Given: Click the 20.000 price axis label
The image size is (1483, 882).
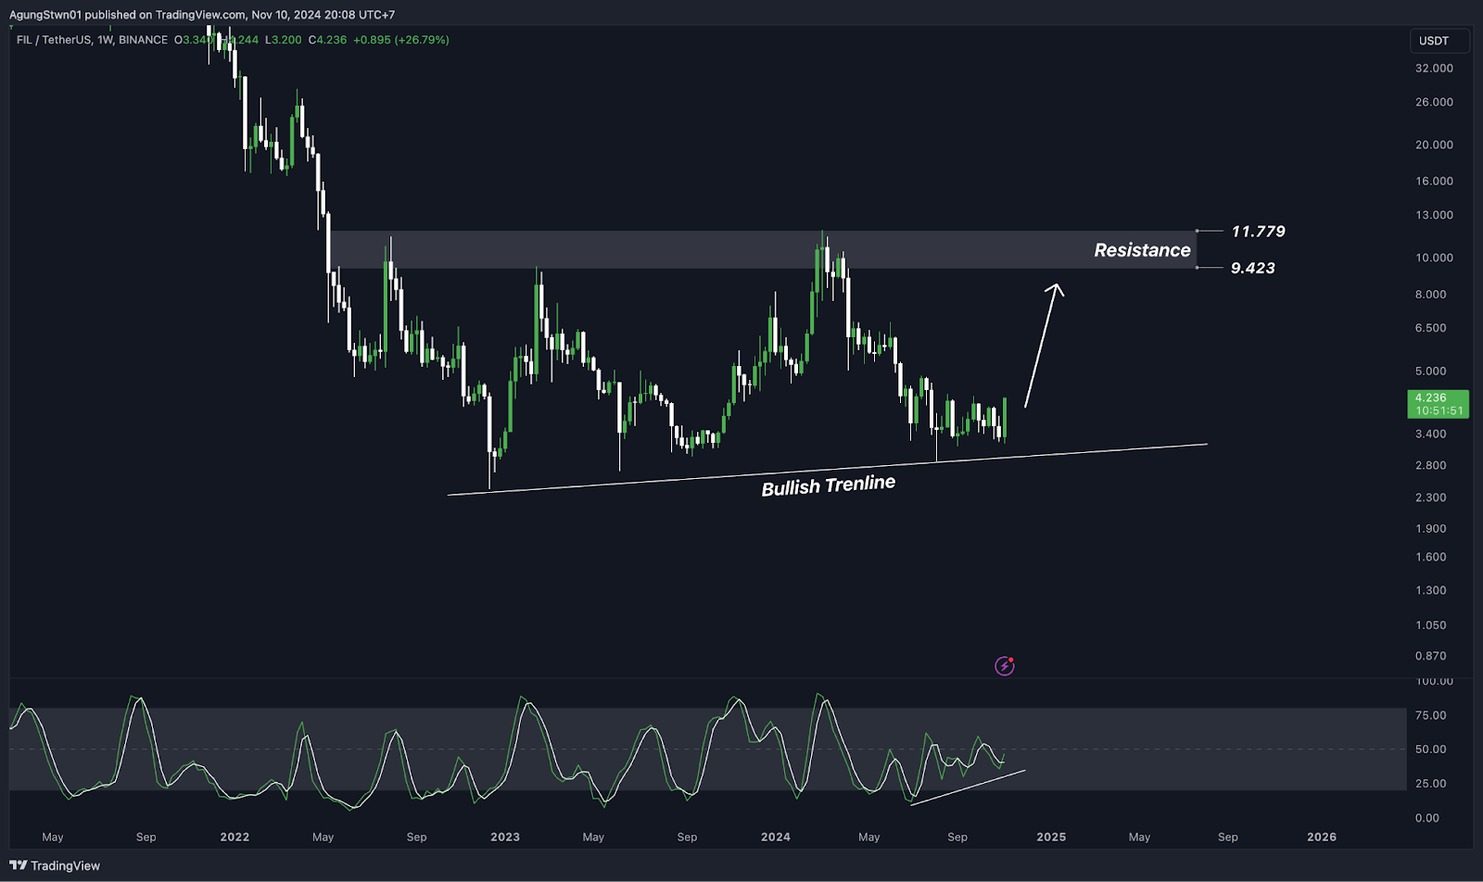Looking at the screenshot, I should pos(1434,145).
